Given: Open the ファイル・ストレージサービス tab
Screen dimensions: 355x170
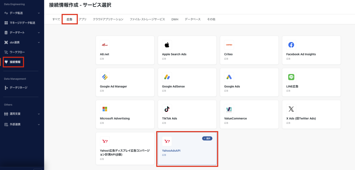Looking at the screenshot, I should [147, 19].
